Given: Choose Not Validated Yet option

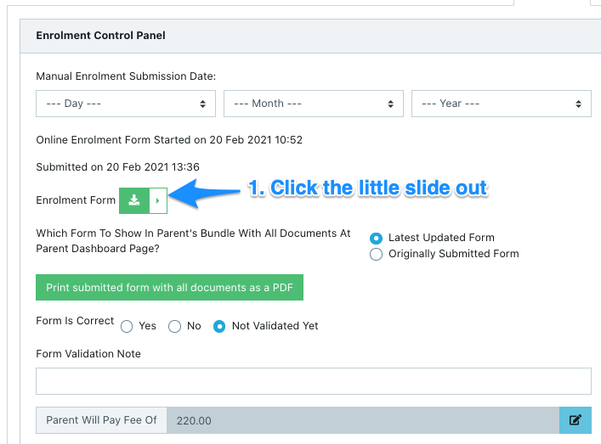Looking at the screenshot, I should pyautogui.click(x=219, y=326).
